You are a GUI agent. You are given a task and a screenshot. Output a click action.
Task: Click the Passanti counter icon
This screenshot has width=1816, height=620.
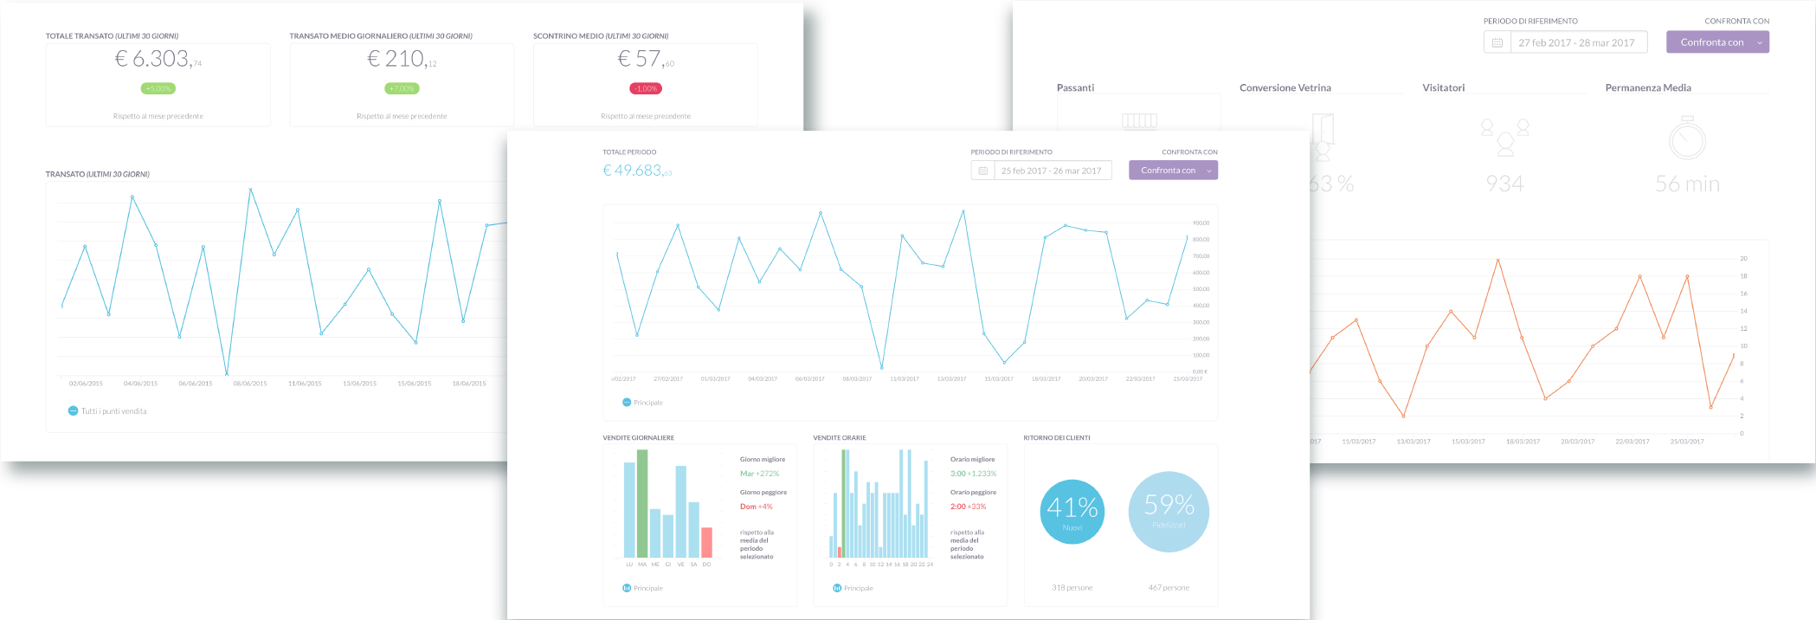coord(1139,121)
